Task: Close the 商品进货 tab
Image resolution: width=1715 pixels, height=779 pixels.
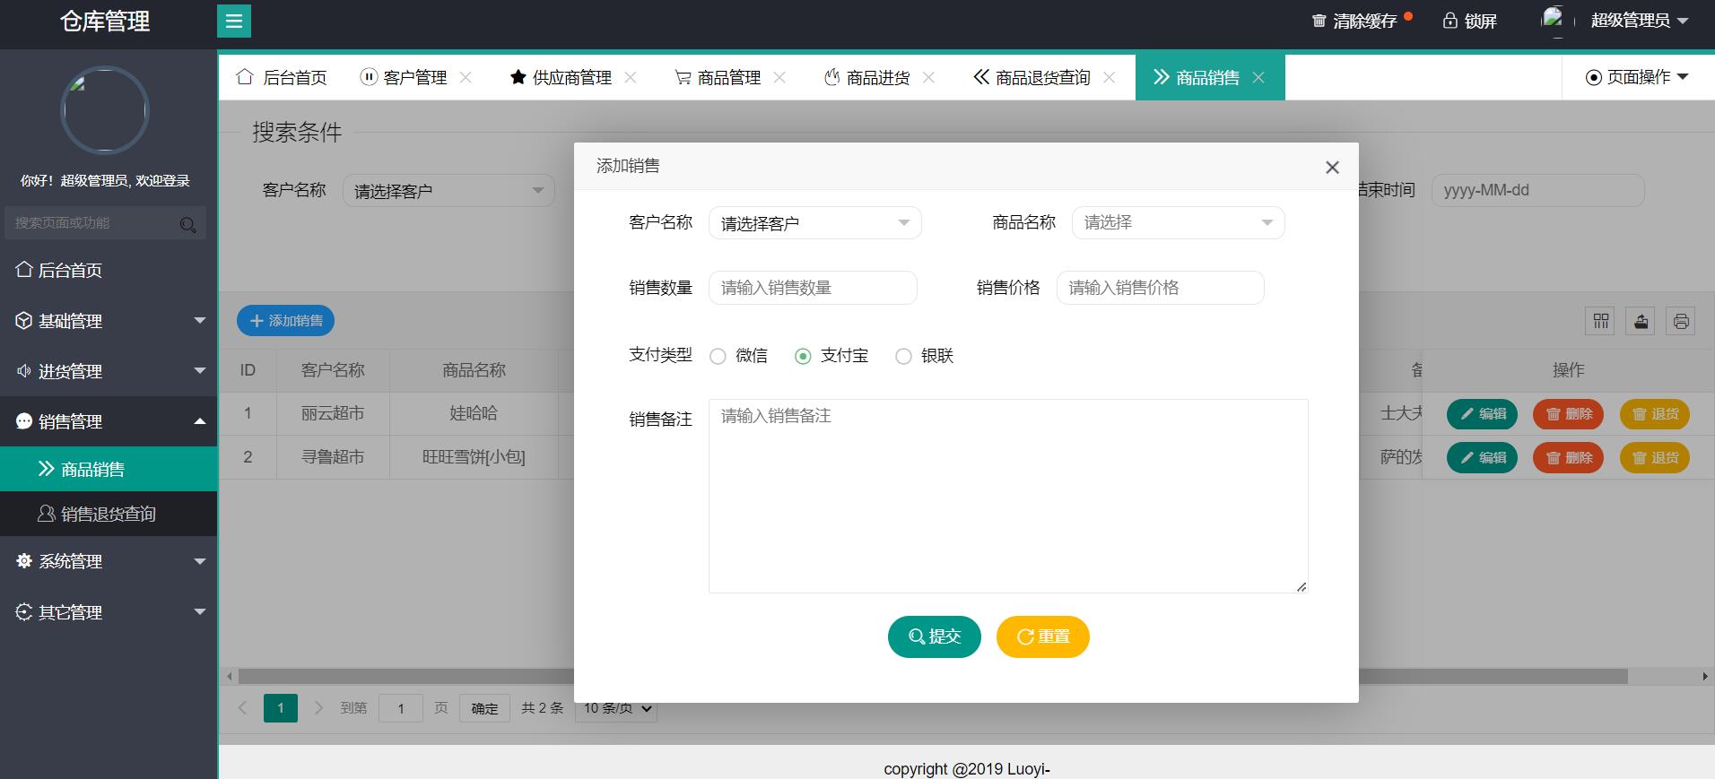Action: point(928,77)
